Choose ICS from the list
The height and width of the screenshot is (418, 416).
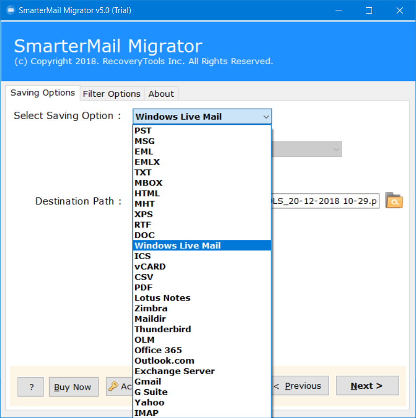point(202,256)
